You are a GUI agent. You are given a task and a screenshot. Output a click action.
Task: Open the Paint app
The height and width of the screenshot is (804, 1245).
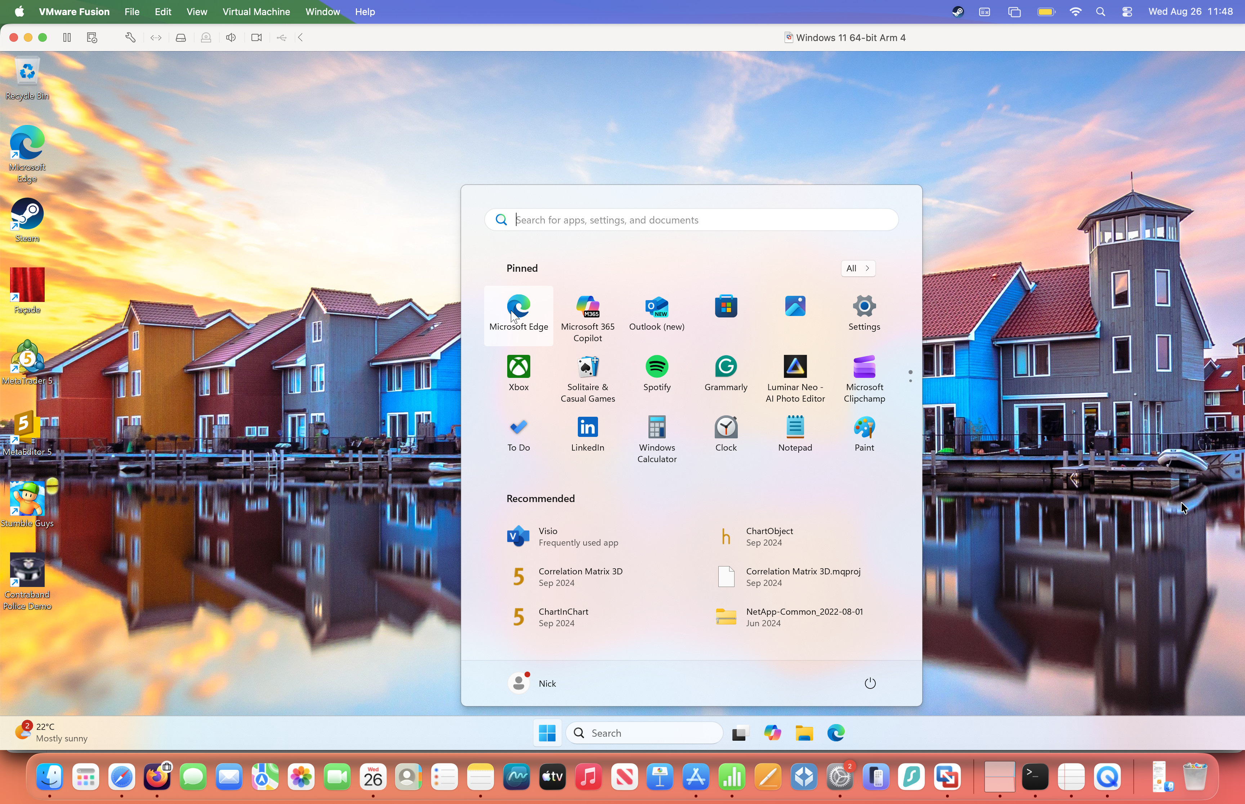coord(864,434)
